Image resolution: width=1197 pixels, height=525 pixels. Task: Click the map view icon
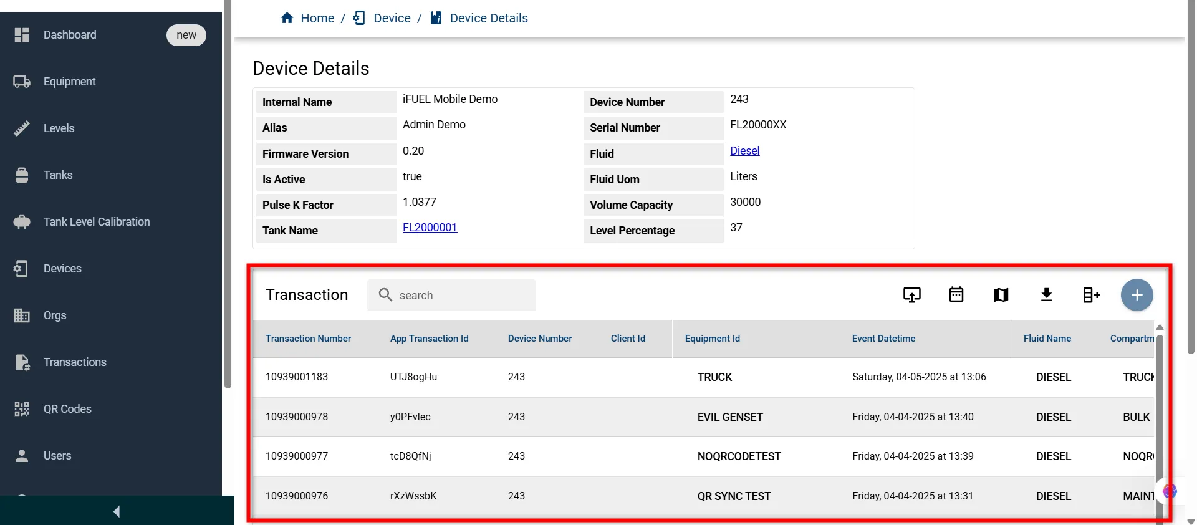[x=1001, y=295]
